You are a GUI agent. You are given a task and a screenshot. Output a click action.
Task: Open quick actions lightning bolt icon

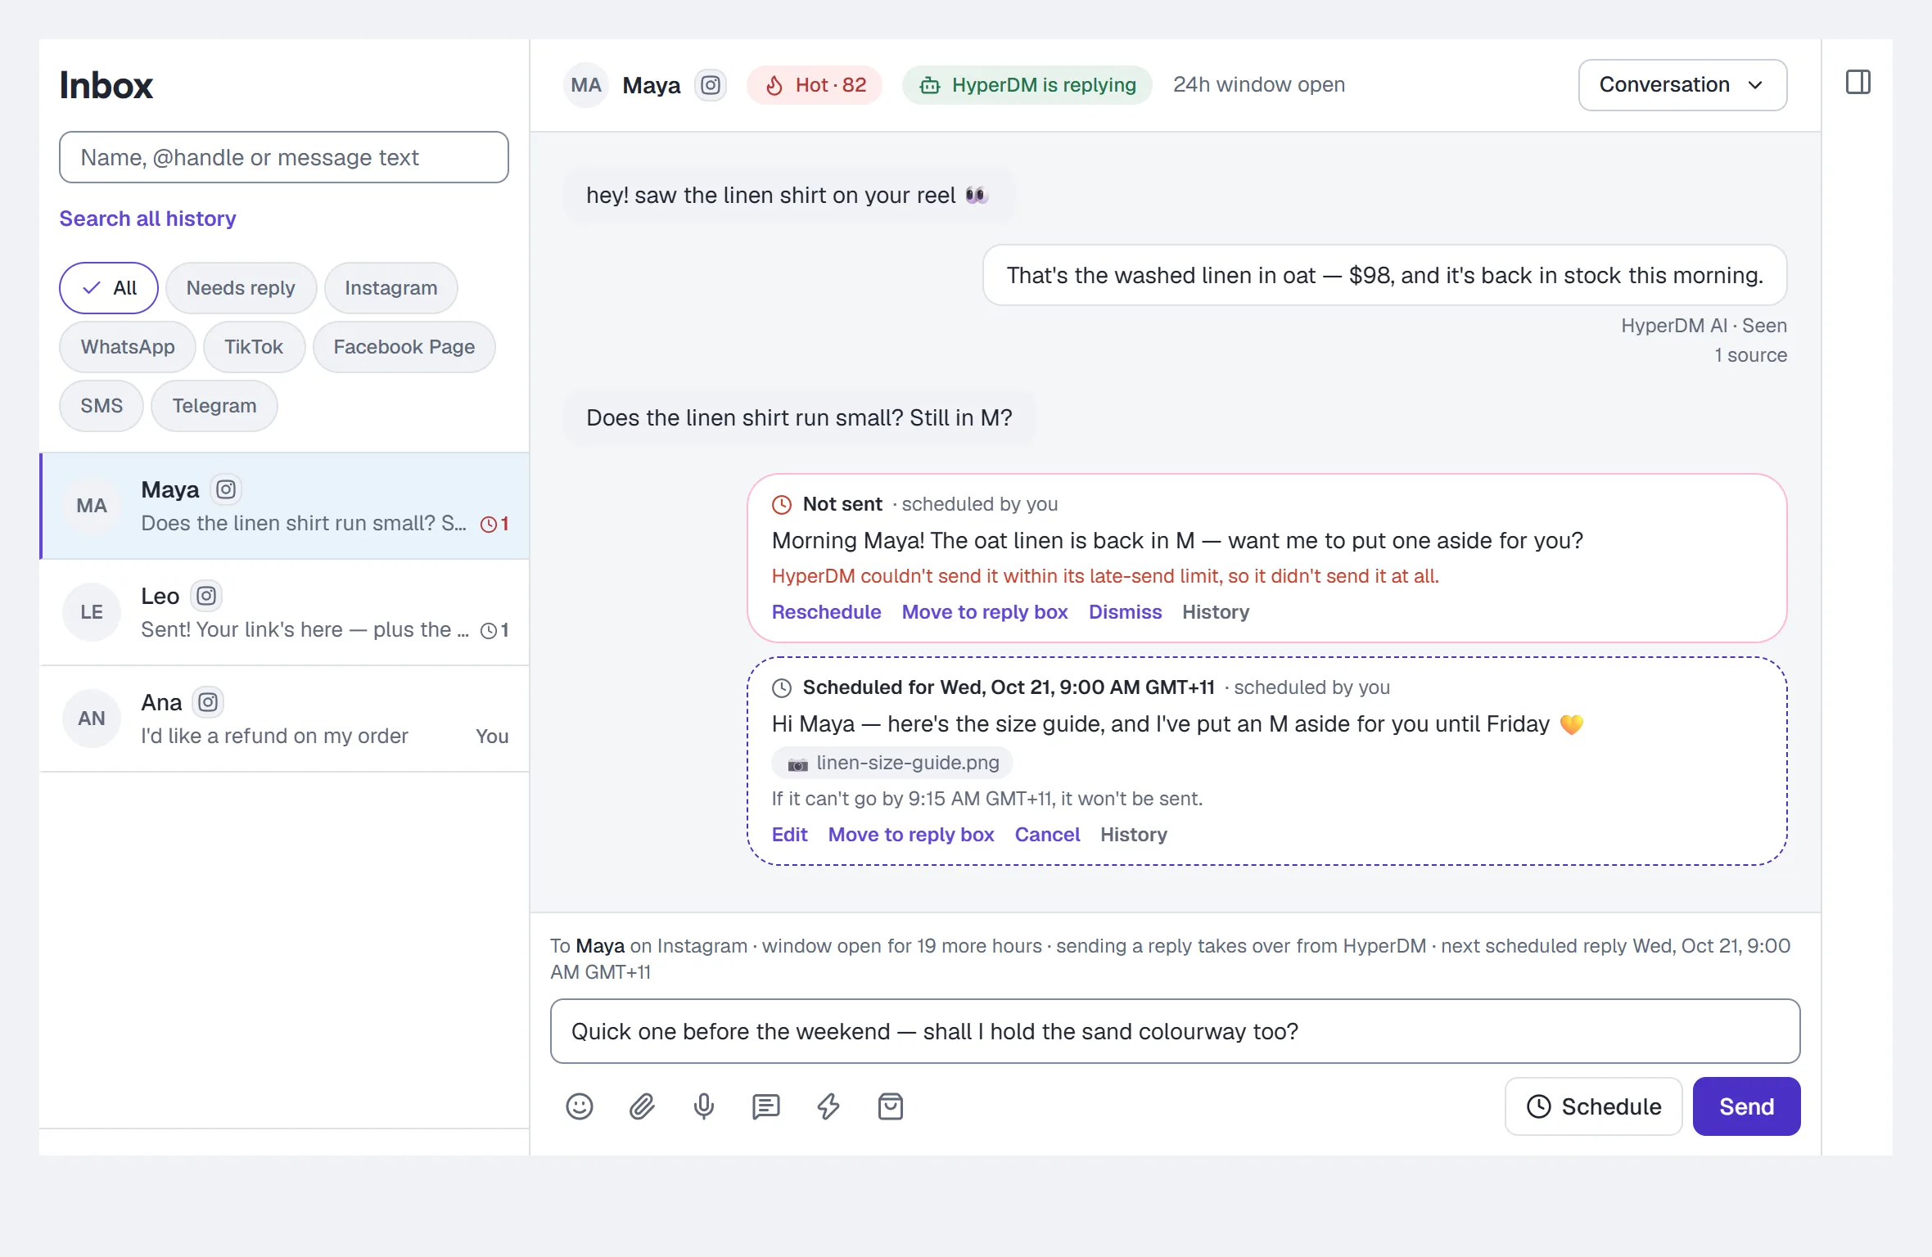click(828, 1106)
